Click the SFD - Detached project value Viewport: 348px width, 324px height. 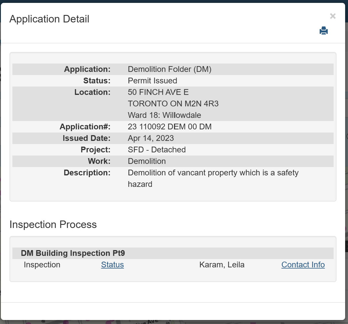point(157,150)
